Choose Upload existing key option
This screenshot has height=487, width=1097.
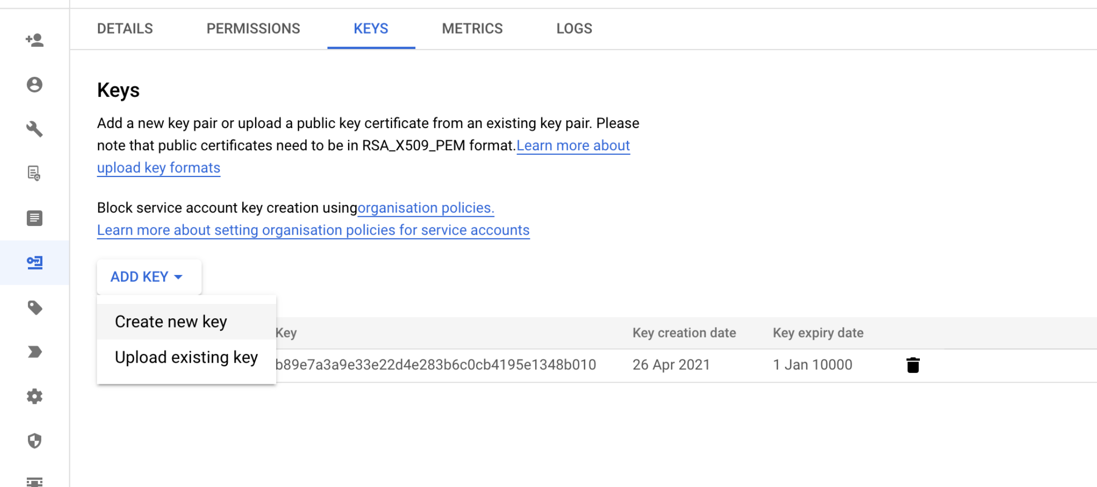tap(186, 358)
